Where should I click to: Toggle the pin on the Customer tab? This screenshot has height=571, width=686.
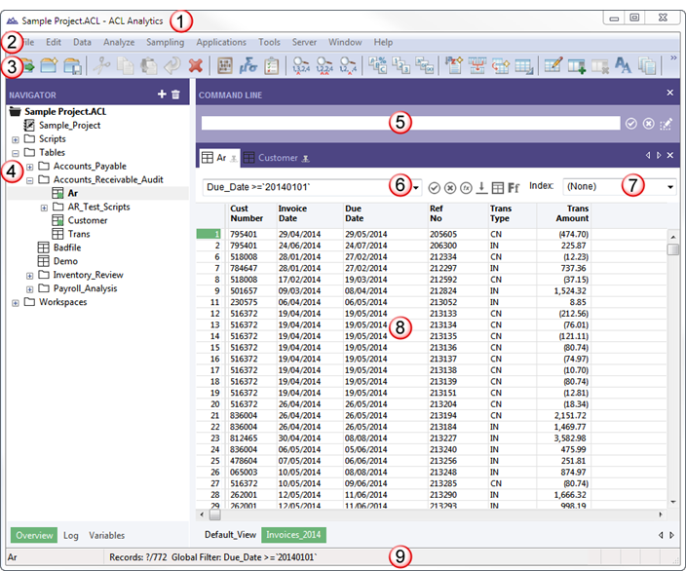point(306,158)
